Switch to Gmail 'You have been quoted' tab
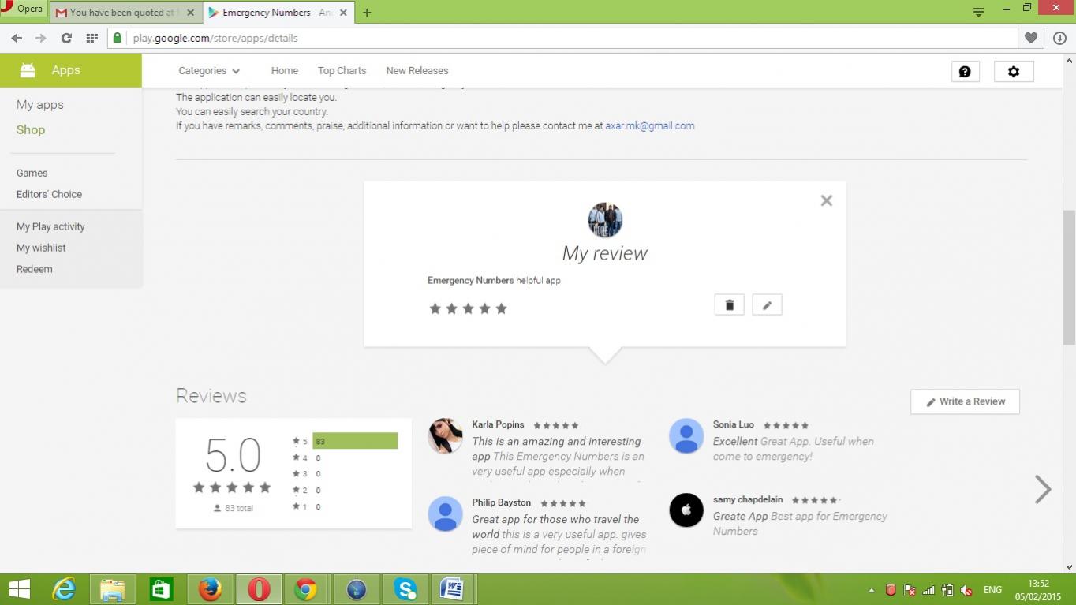This screenshot has height=605, width=1076. tap(125, 13)
